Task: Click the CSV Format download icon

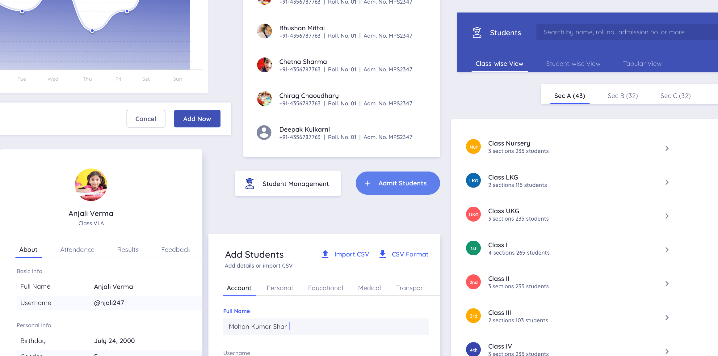Action: click(382, 254)
